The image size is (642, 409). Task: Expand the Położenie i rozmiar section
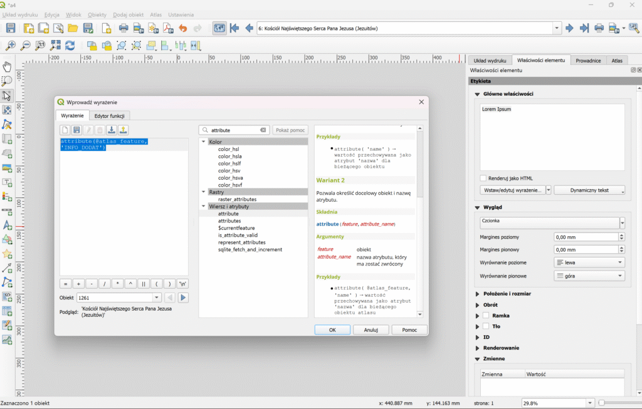click(x=478, y=294)
